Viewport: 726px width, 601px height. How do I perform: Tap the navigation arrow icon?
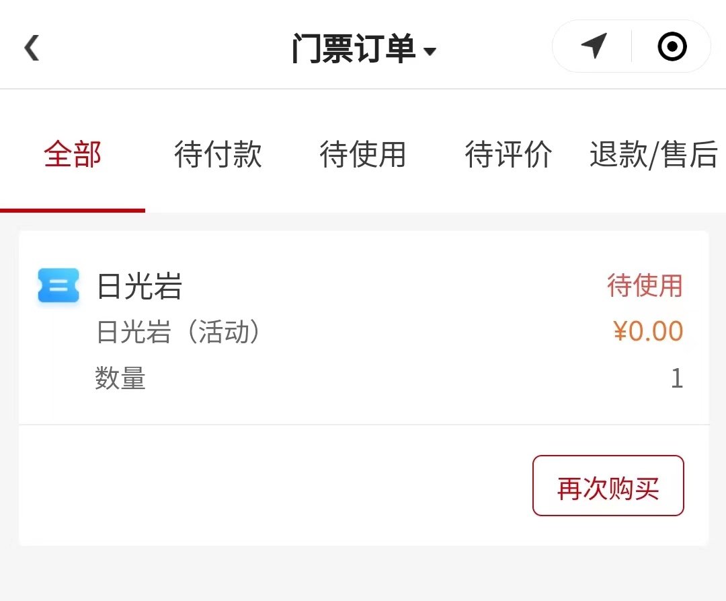[x=594, y=46]
